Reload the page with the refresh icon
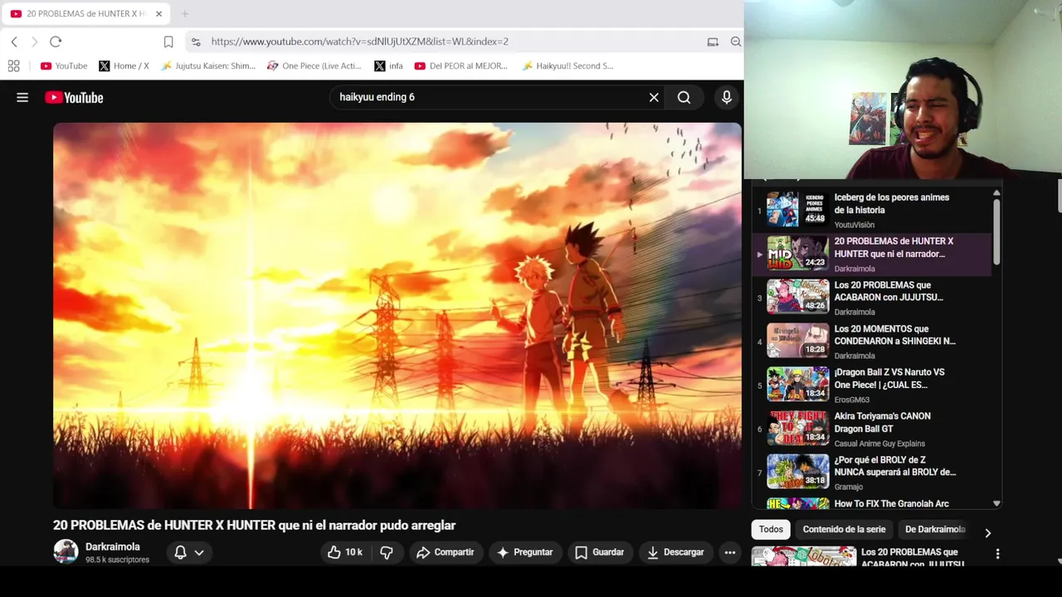This screenshot has height=597, width=1062. click(x=56, y=41)
